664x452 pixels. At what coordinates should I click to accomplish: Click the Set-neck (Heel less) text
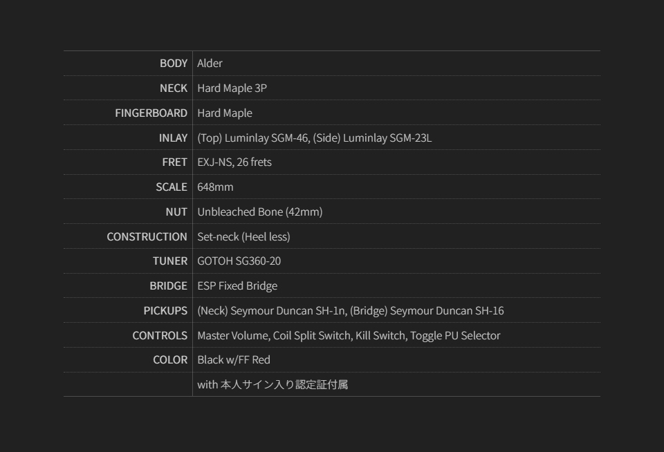(243, 236)
